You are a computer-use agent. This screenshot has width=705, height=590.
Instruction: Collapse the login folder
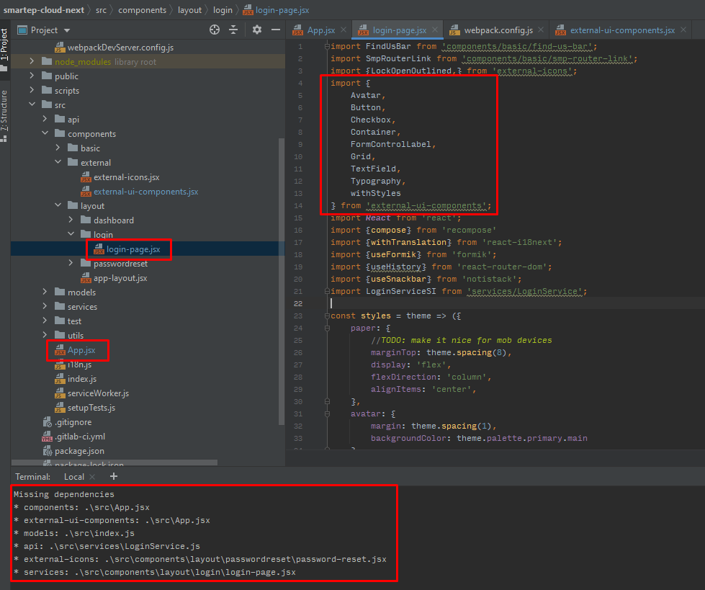71,234
